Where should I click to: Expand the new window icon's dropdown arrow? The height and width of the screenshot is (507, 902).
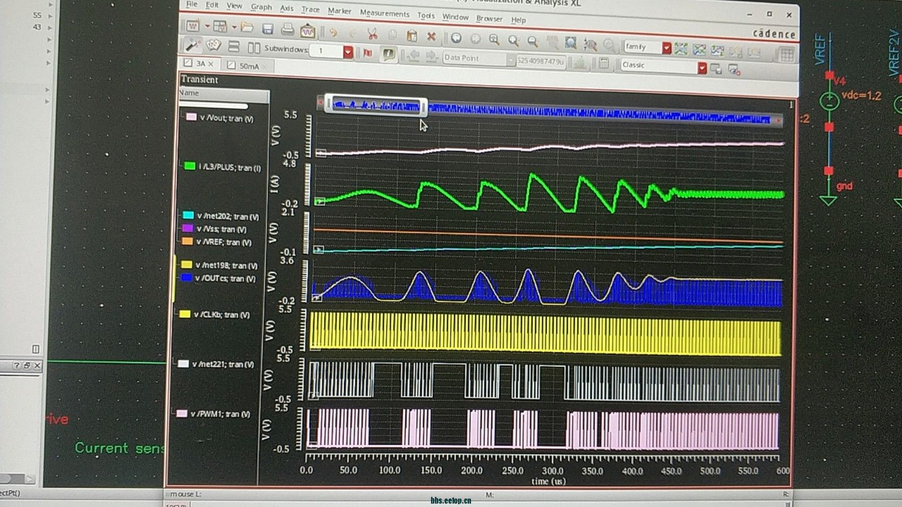[207, 26]
